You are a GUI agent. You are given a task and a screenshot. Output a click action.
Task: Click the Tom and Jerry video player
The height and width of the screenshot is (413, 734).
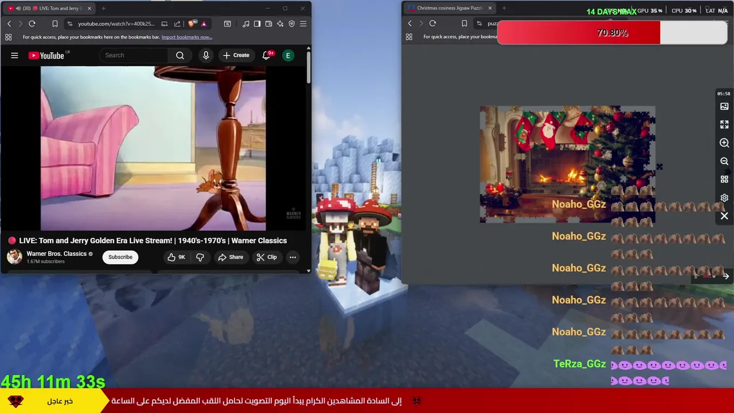153,148
